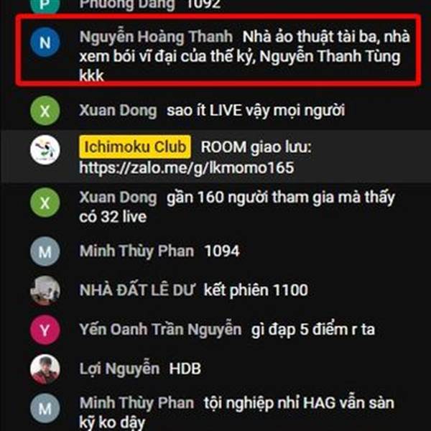Click the highlighted message about Nguyễn Thanh Tùng
Viewport: 431px width, 431px height.
pos(245,56)
